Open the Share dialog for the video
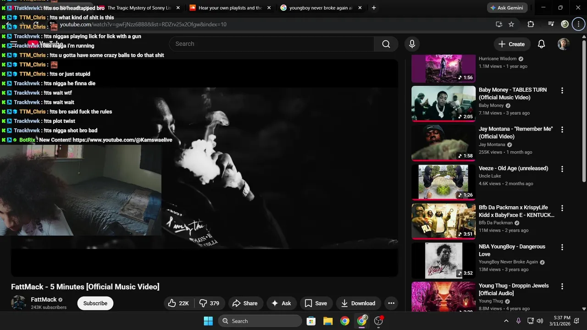 (x=245, y=303)
